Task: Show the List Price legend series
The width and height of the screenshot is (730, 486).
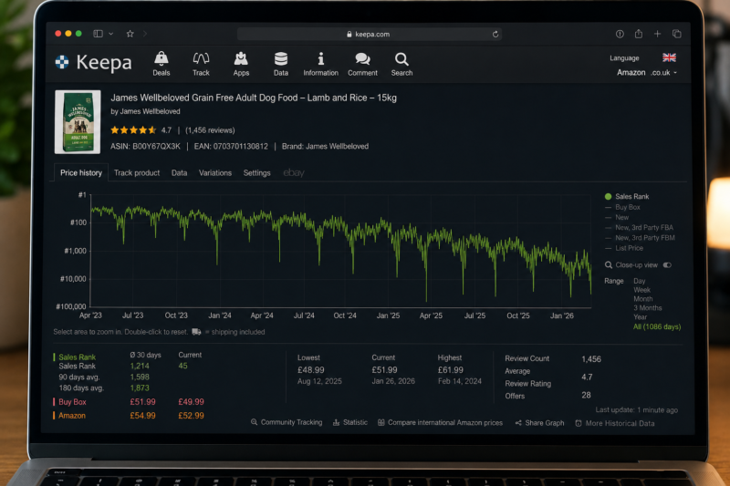Action: click(x=624, y=248)
